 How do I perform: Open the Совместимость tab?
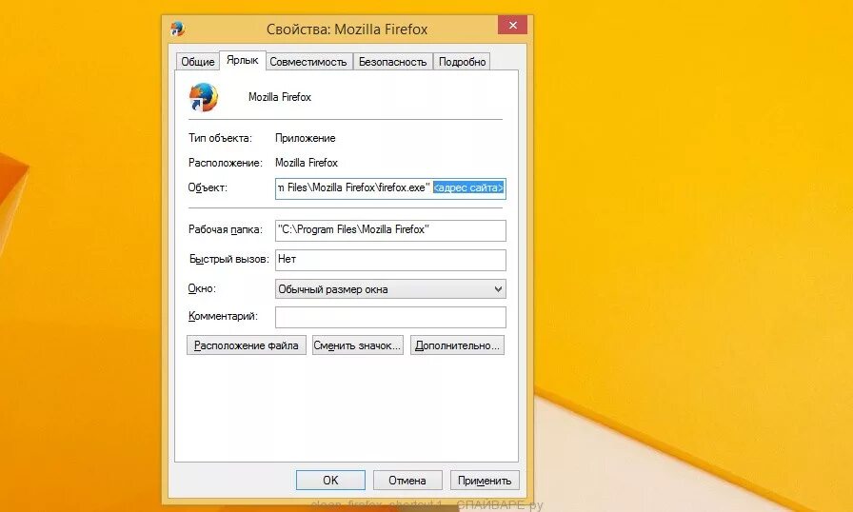(x=307, y=62)
